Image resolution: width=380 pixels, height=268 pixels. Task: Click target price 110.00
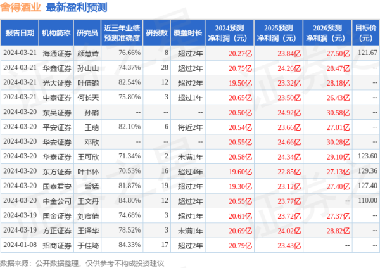[x=367, y=201]
